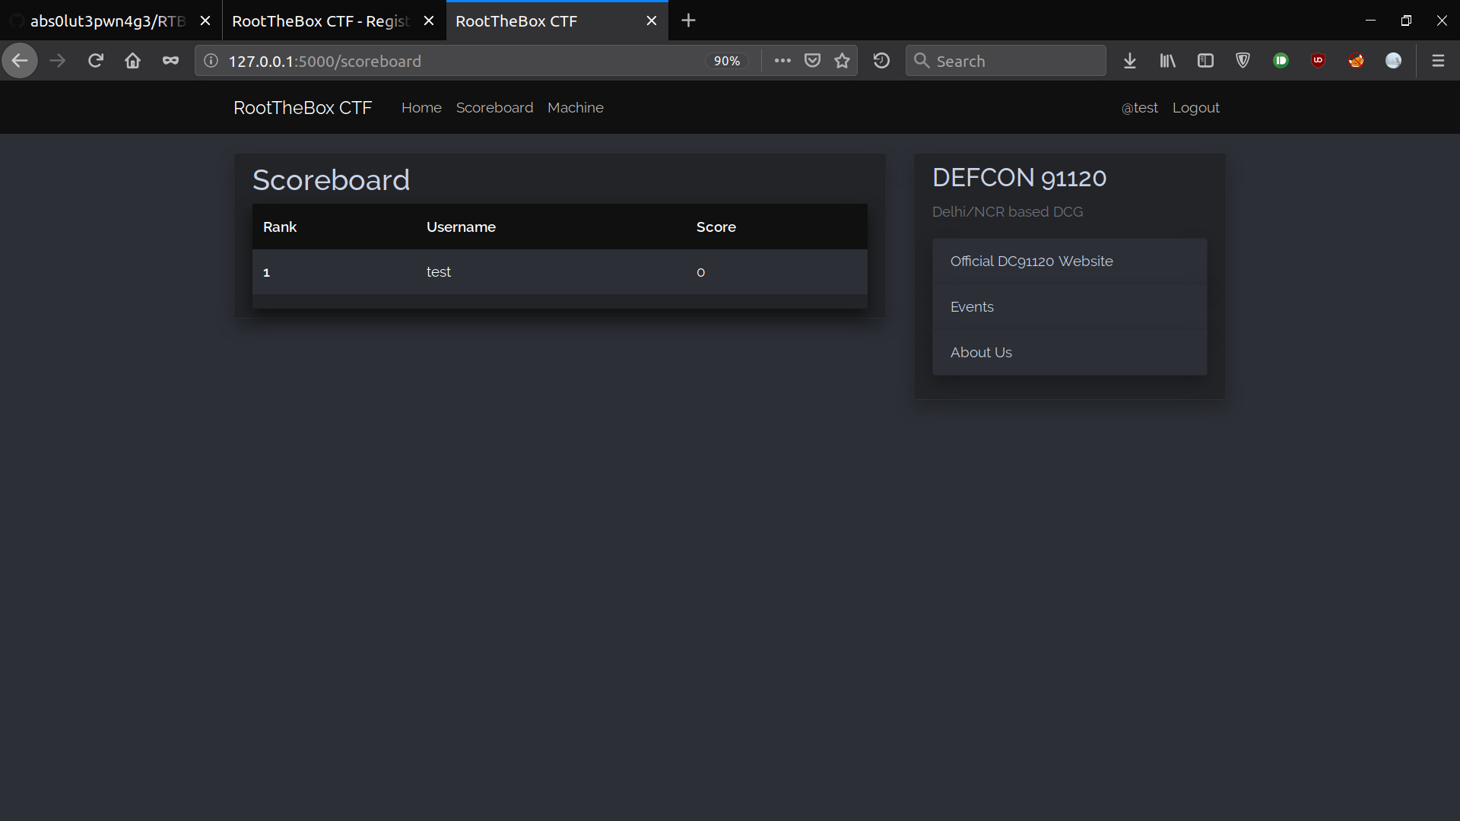Open the downloads arrow icon

(x=1130, y=61)
